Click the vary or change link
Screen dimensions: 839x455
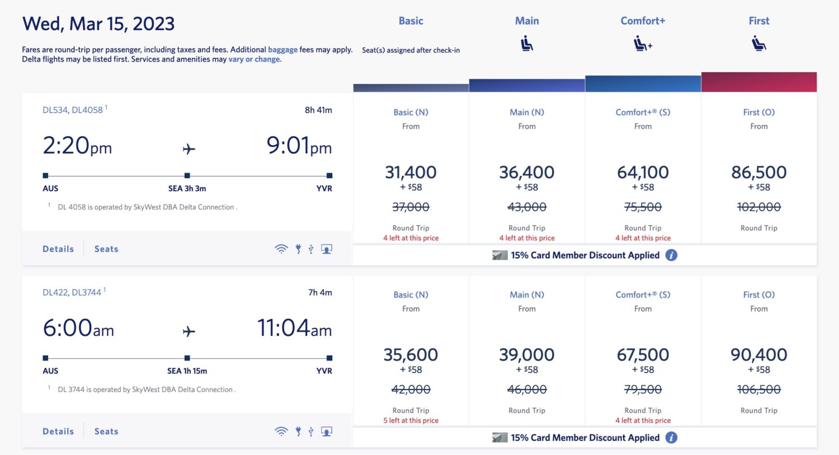[254, 59]
